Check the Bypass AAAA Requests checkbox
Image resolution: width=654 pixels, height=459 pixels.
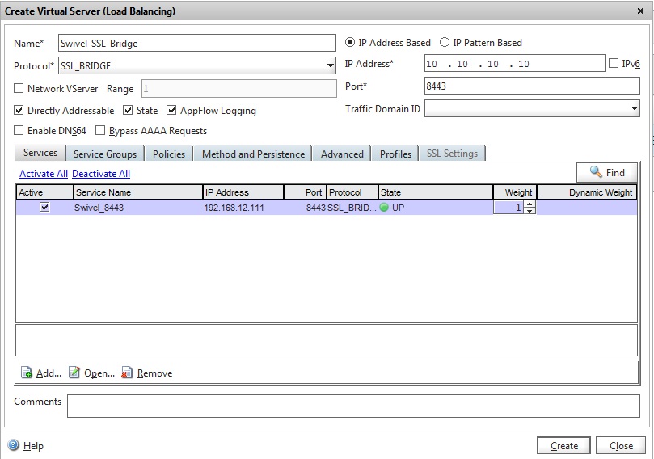100,130
